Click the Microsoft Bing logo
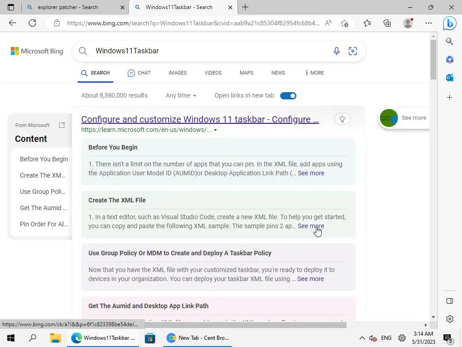The height and width of the screenshot is (347, 462). (37, 51)
